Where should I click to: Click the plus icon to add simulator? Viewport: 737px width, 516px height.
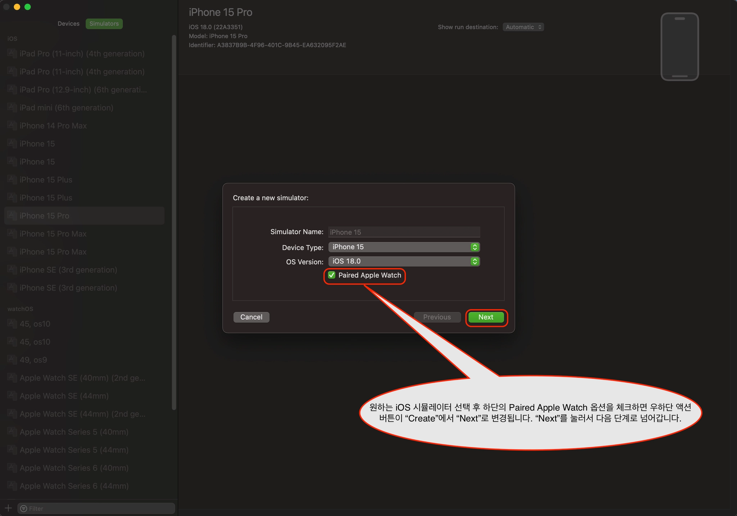point(8,508)
